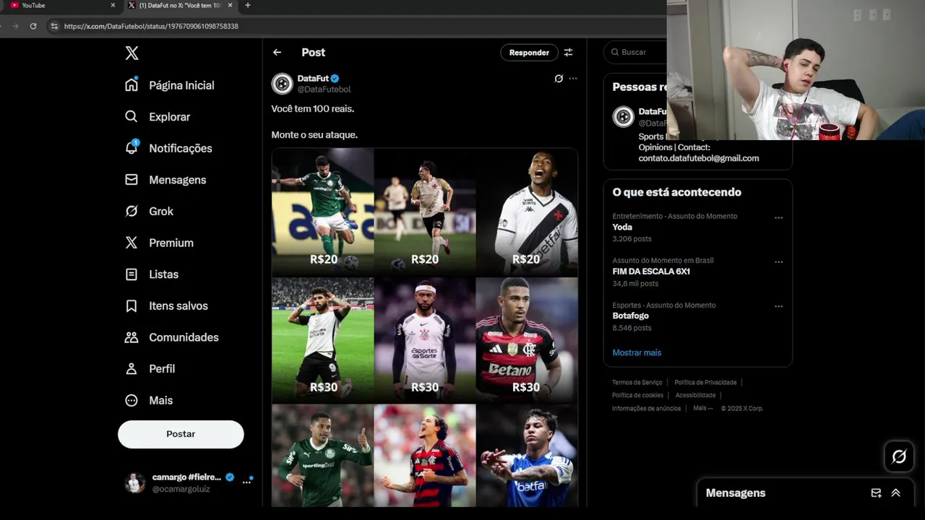925x520 pixels.
Task: Click the X logo in the sidebar
Action: tap(132, 53)
